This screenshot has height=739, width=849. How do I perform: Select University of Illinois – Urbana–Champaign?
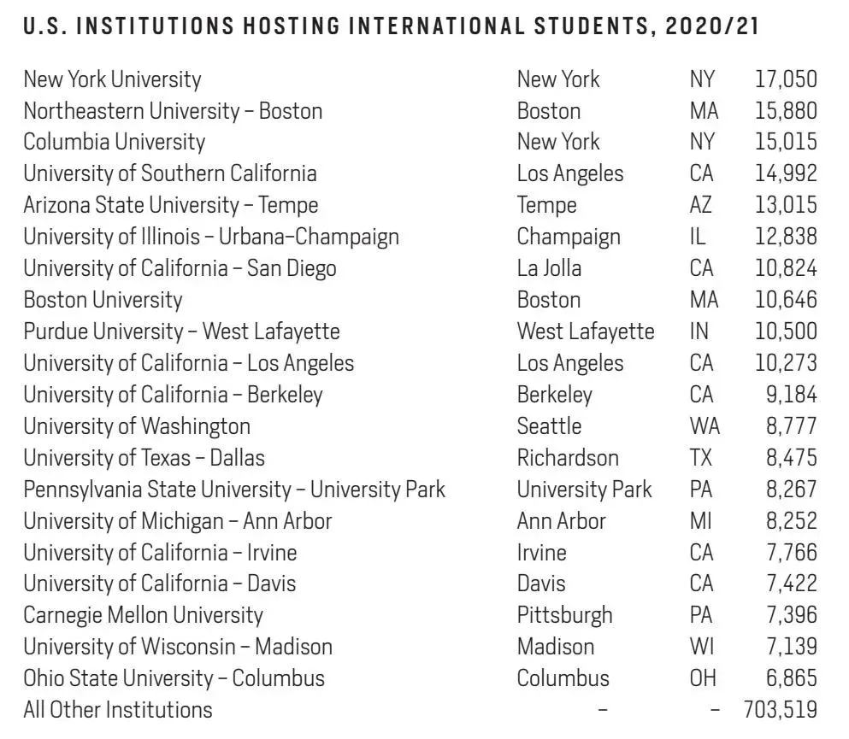(210, 237)
